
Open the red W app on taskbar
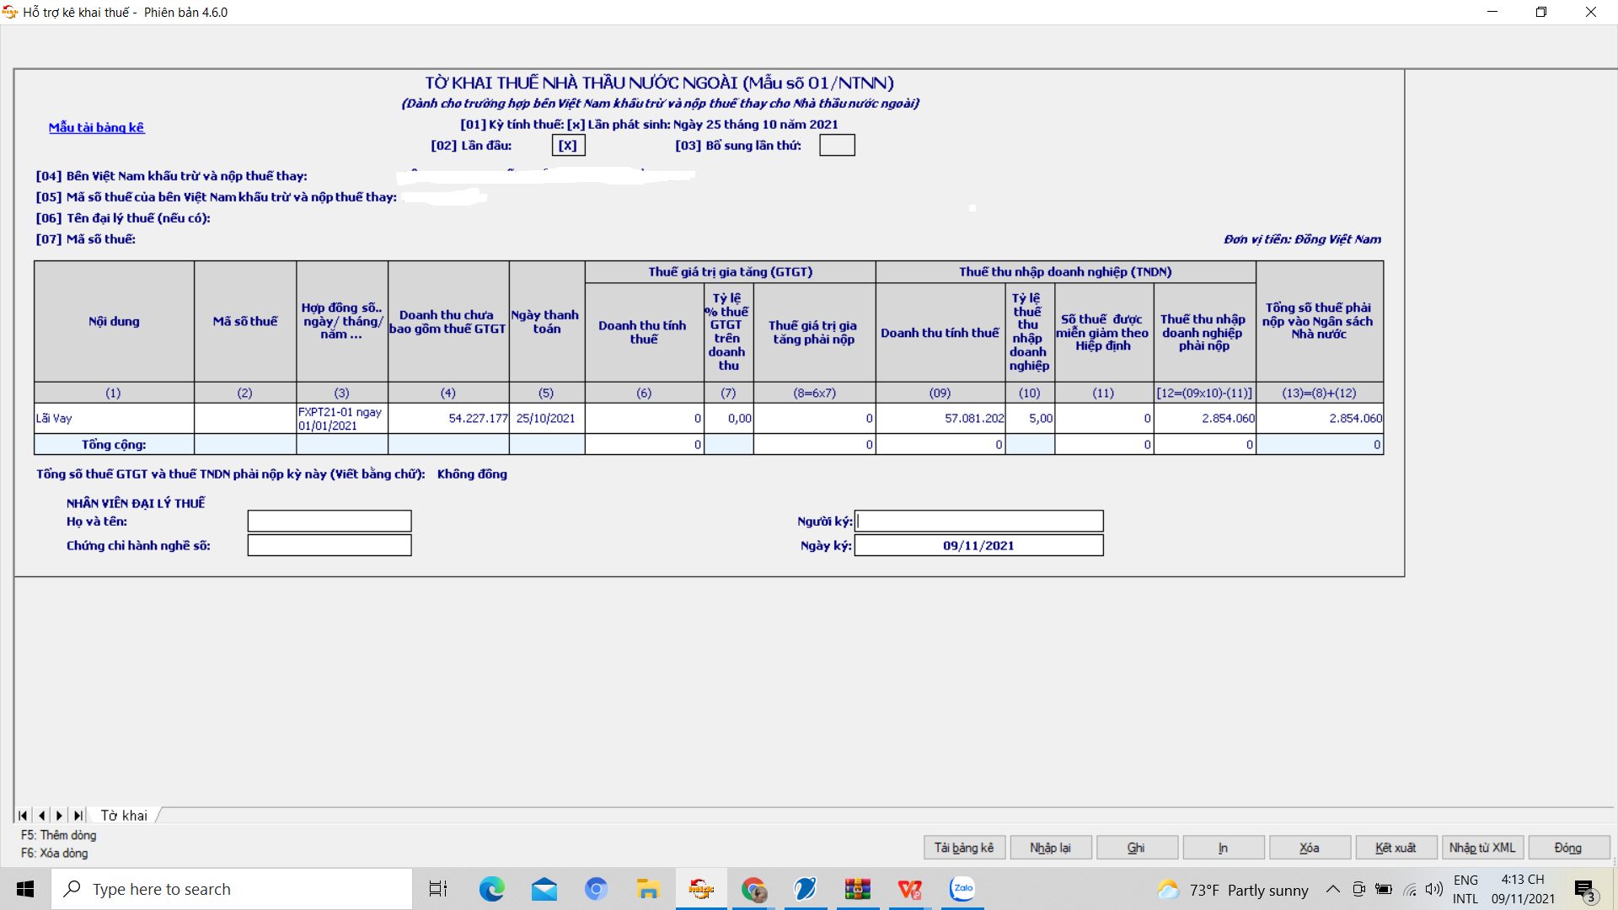pyautogui.click(x=910, y=889)
